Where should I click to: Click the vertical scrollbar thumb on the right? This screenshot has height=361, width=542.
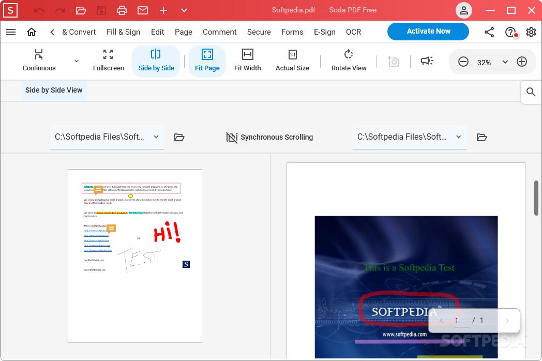[x=536, y=198]
